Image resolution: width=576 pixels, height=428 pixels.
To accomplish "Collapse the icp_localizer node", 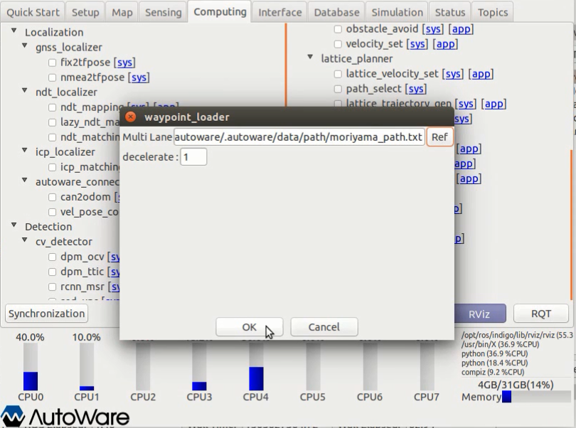I will coord(25,150).
